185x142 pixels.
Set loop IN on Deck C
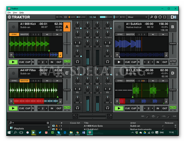pyautogui.click(x=52, y=108)
